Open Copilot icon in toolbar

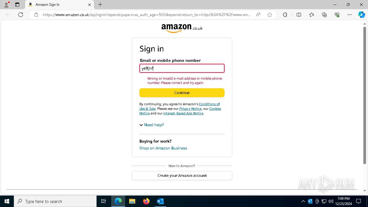click(361, 15)
